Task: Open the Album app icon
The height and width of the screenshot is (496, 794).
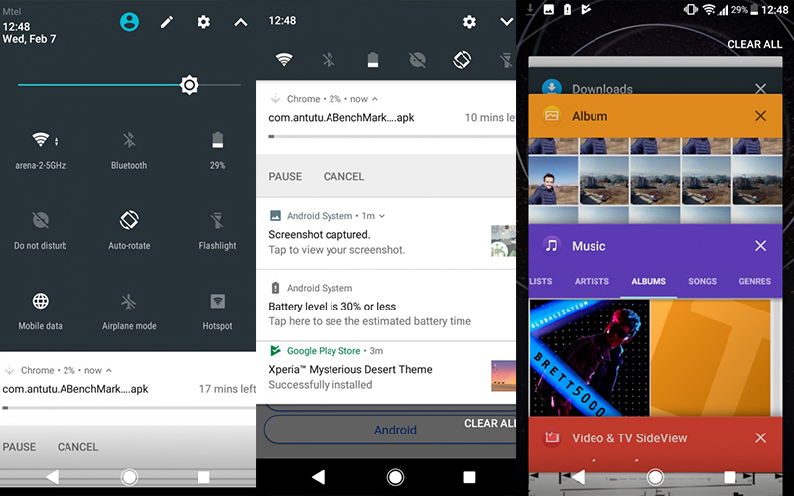Action: pyautogui.click(x=552, y=116)
